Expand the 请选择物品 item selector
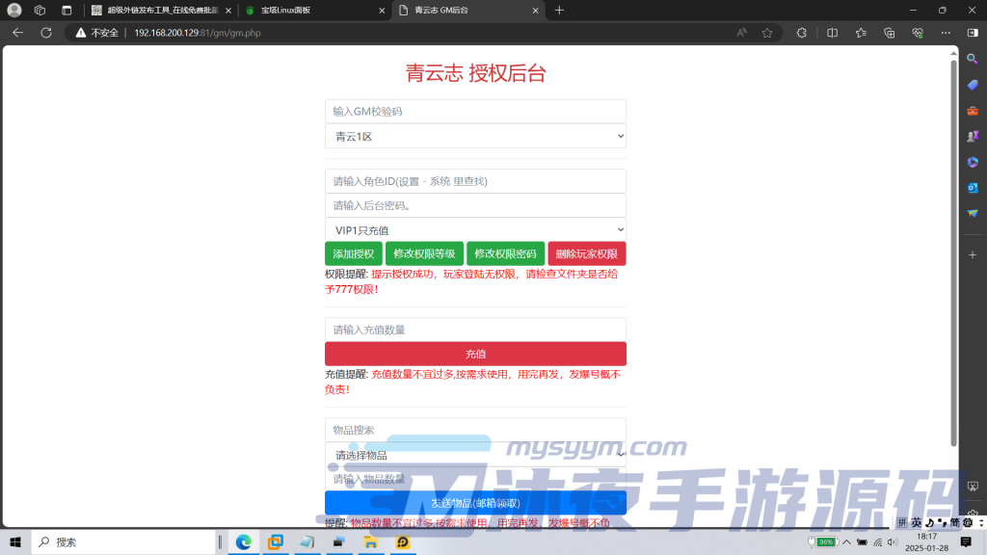 [x=475, y=453]
